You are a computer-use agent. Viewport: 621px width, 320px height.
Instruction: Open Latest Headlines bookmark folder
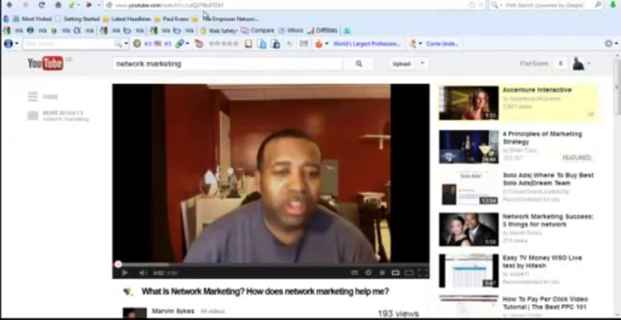coord(126,19)
